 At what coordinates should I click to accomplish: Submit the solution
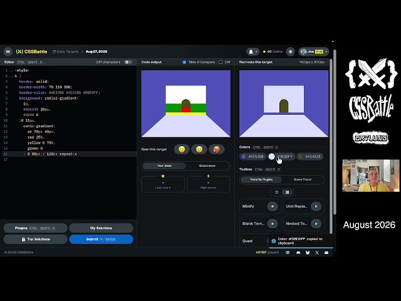coord(101,240)
